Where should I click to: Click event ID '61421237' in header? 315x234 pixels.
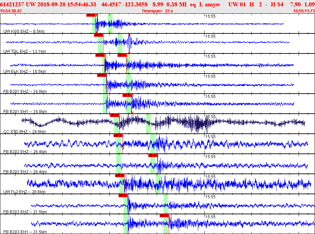pos(12,4)
